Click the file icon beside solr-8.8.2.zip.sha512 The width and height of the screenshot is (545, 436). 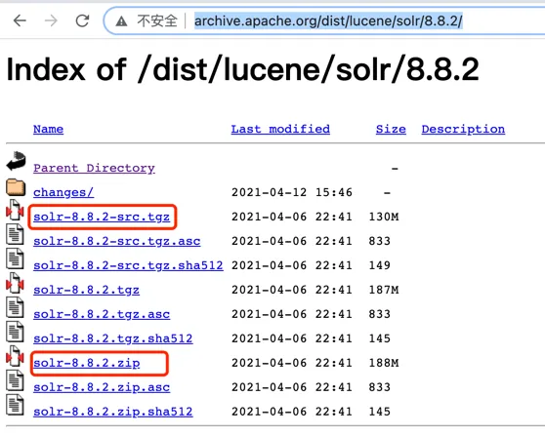click(x=15, y=405)
